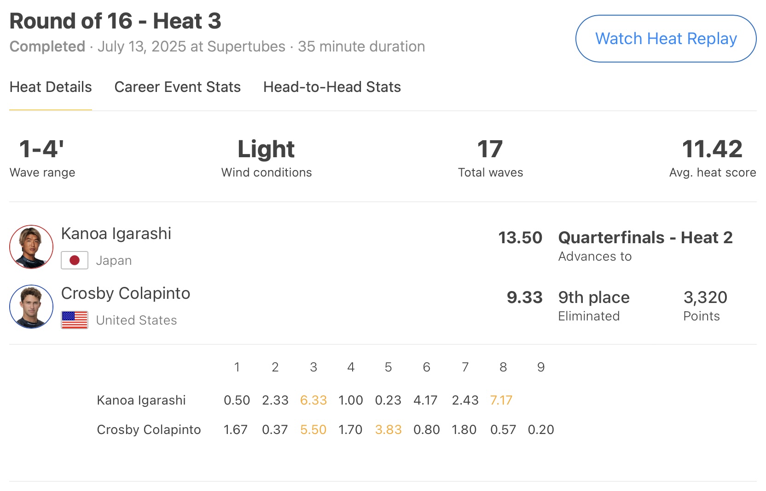766x491 pixels.
Task: Open Kanoa Igarashi's athlete name link
Action: (x=116, y=234)
